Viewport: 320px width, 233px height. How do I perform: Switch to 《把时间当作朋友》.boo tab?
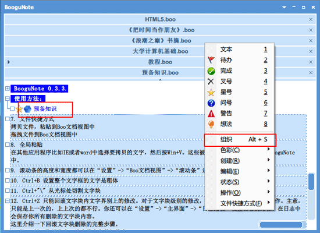coord(160,30)
